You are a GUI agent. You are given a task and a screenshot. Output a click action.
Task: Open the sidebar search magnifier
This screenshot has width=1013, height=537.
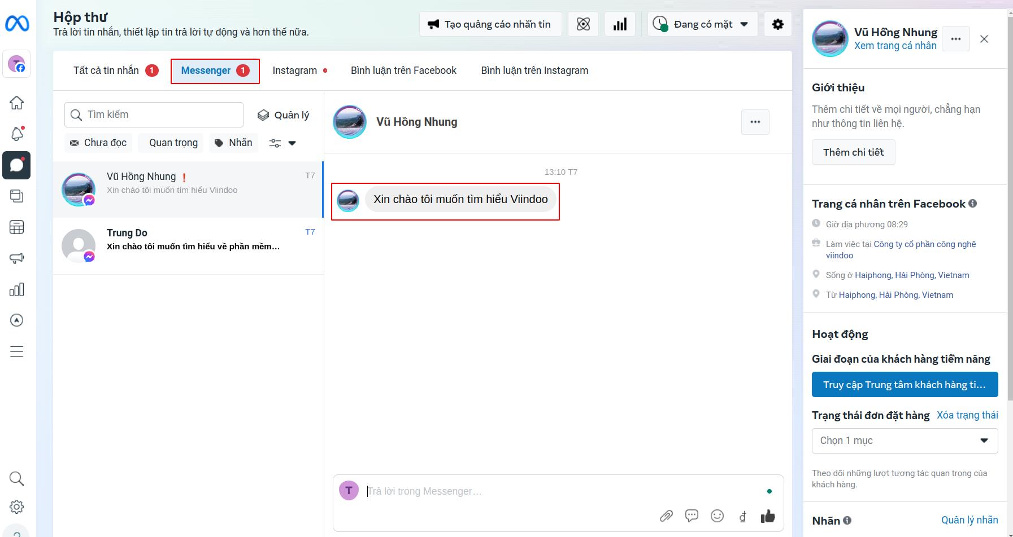17,479
